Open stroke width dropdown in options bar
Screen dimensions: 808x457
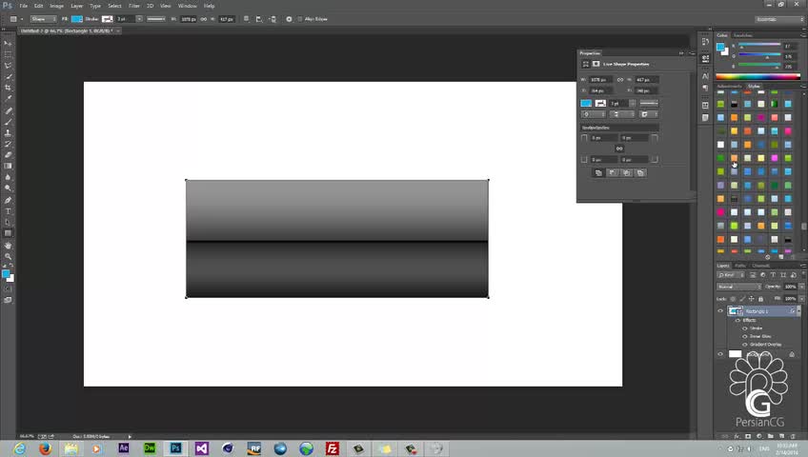(x=139, y=19)
